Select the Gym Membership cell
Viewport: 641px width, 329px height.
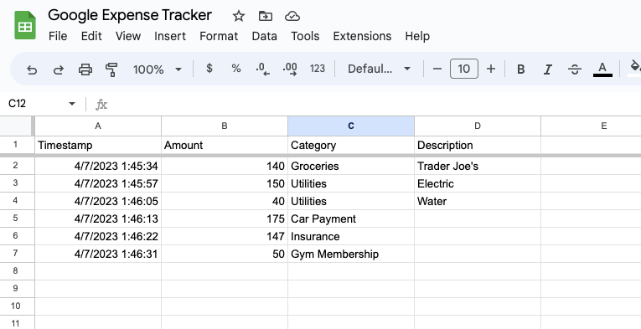(x=351, y=254)
